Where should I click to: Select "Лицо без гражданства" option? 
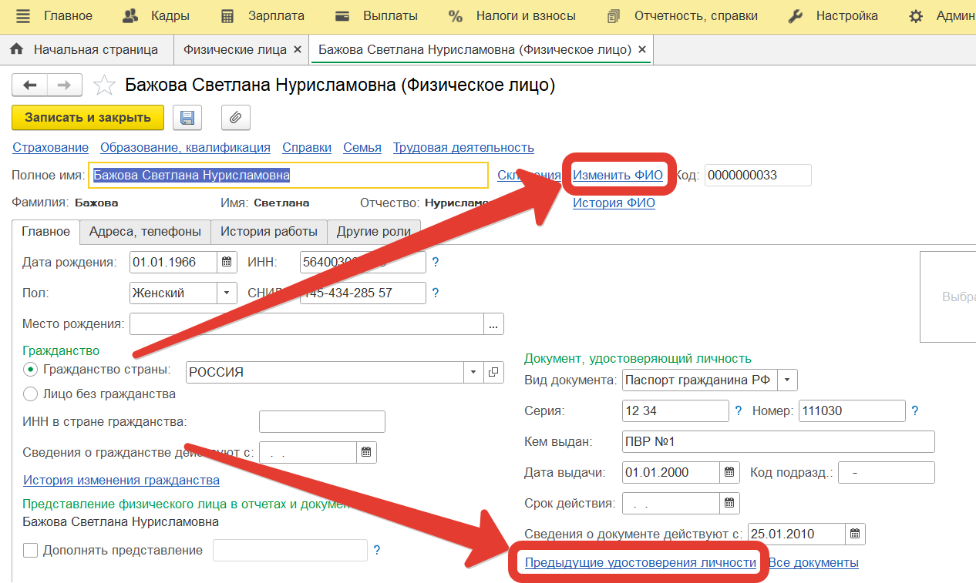(x=31, y=394)
